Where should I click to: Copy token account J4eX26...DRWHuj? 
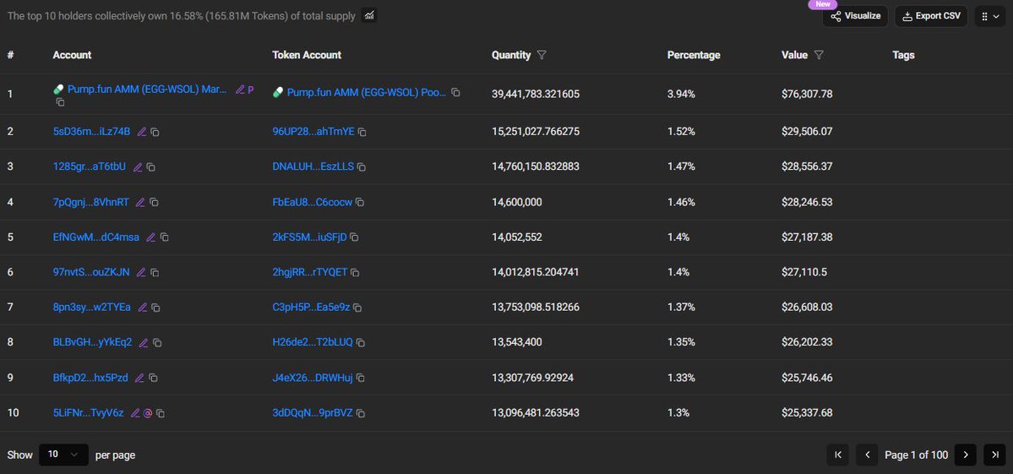[x=361, y=378]
